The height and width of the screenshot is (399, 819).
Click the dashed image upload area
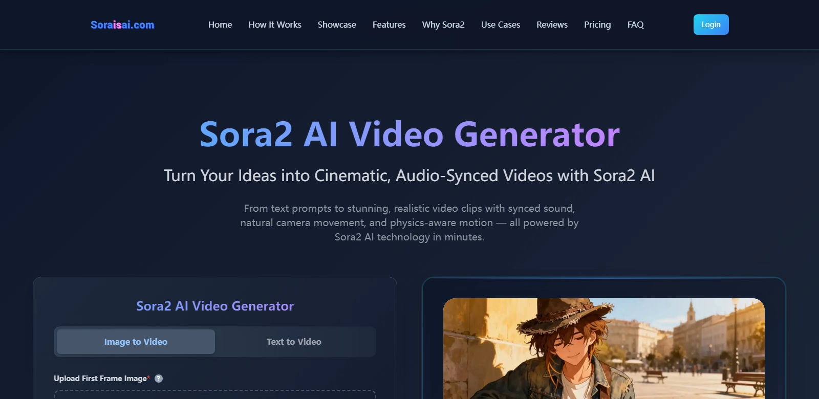(215, 395)
